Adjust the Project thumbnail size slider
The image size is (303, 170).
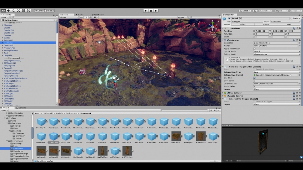coord(214,161)
